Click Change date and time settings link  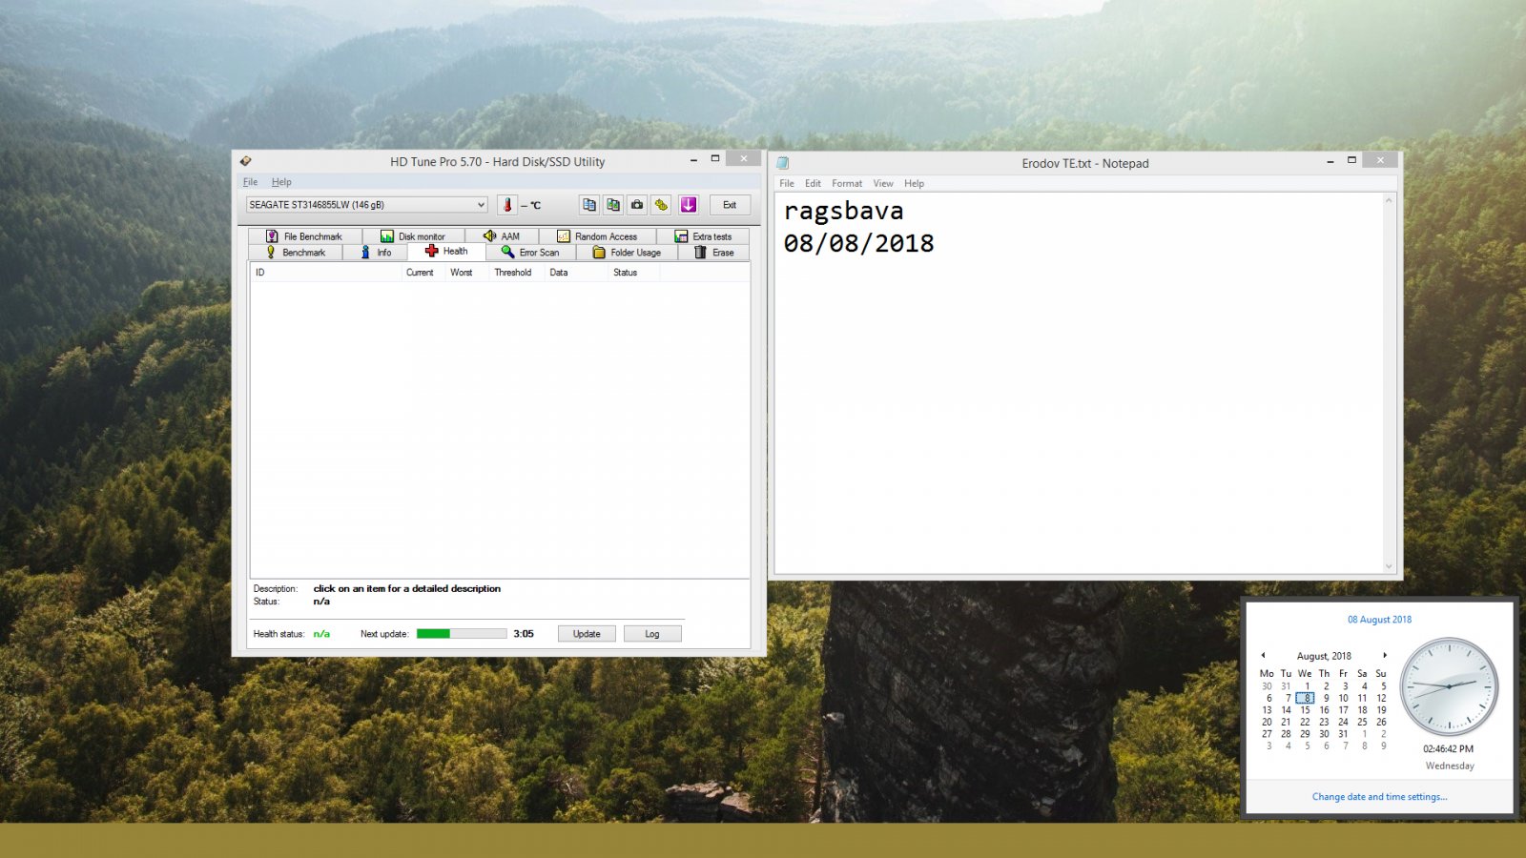click(x=1379, y=797)
